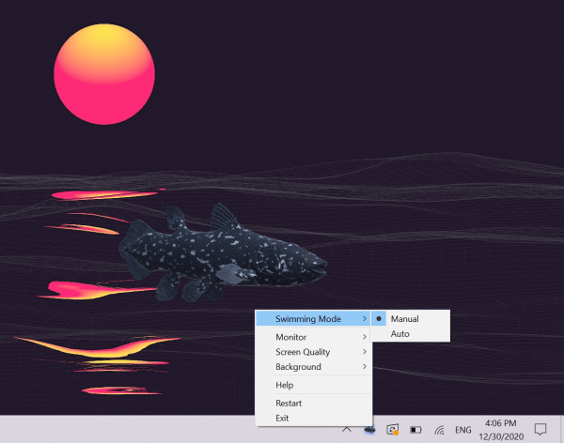
Task: Click the pink and yellow sun
Action: point(104,74)
